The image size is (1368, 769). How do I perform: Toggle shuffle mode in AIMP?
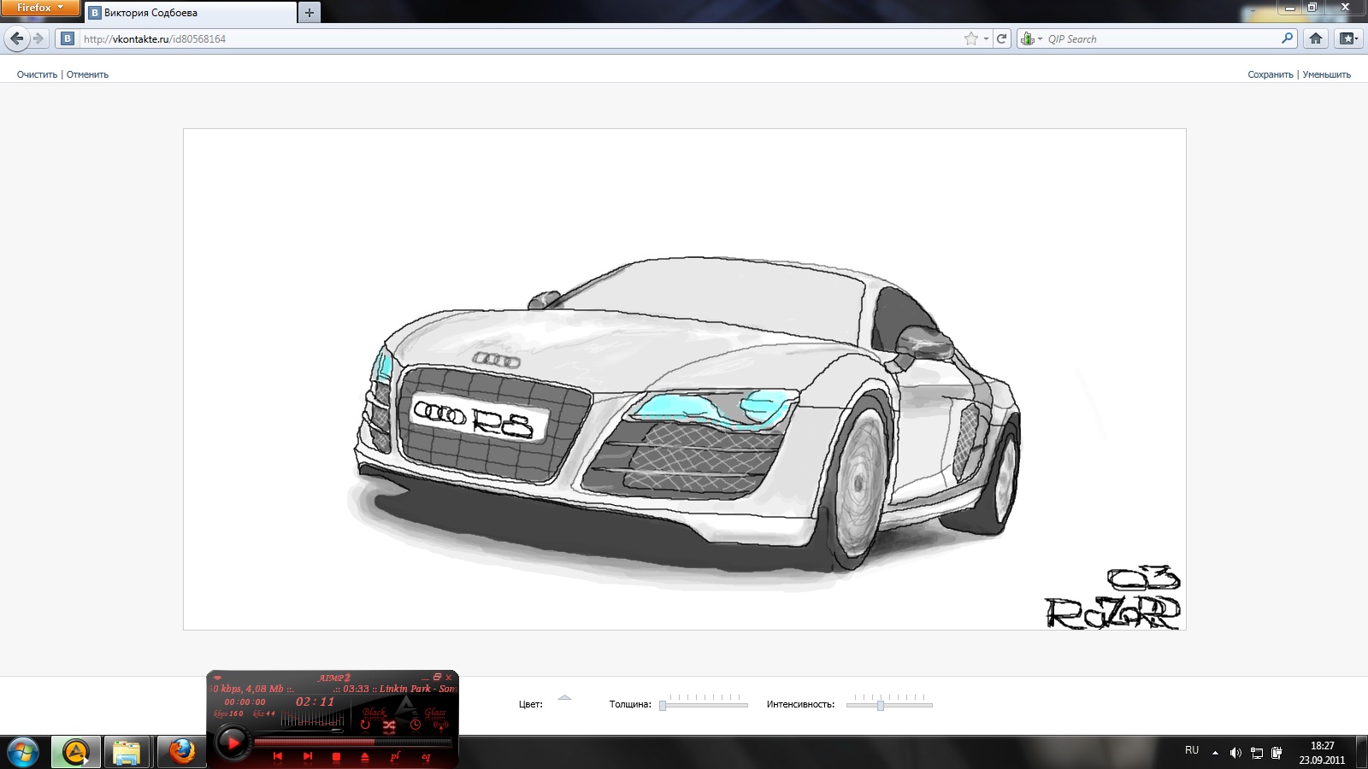[x=389, y=725]
